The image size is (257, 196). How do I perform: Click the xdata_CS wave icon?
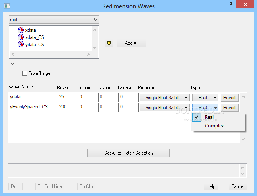[21, 37]
